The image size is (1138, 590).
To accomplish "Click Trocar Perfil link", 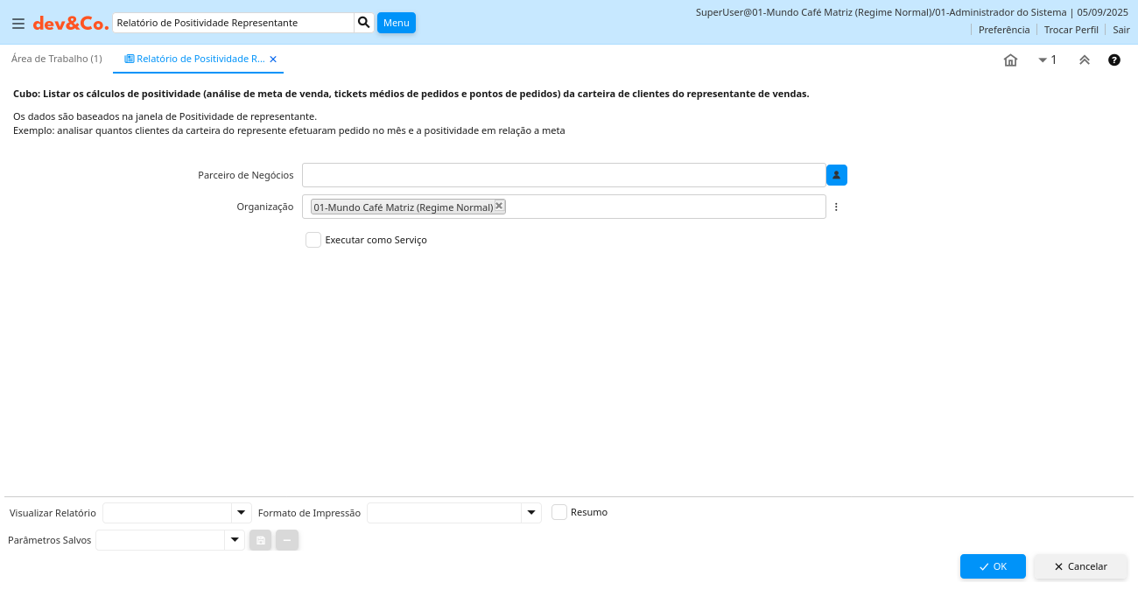I will (1071, 30).
